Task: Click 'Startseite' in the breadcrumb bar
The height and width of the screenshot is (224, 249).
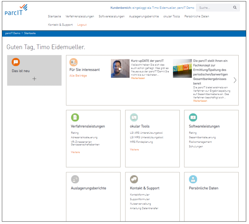Action: pos(30,33)
